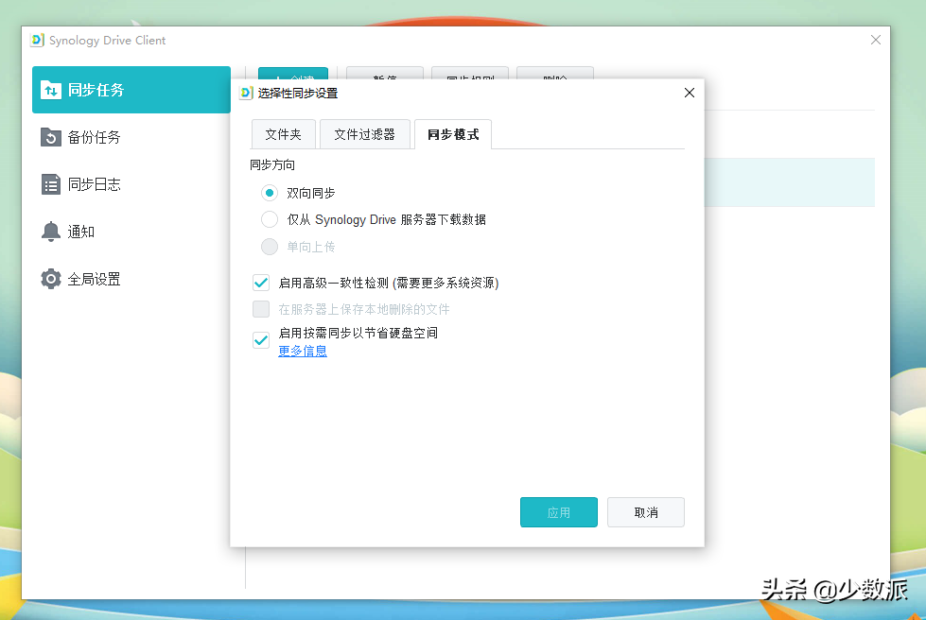Image resolution: width=926 pixels, height=620 pixels.
Task: Open the 同步任务 sidebar section
Action: pos(131,90)
